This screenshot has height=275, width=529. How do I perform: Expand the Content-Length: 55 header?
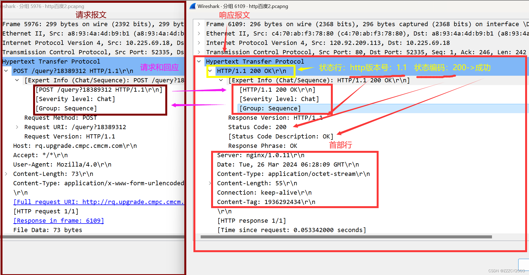pyautogui.click(x=210, y=183)
